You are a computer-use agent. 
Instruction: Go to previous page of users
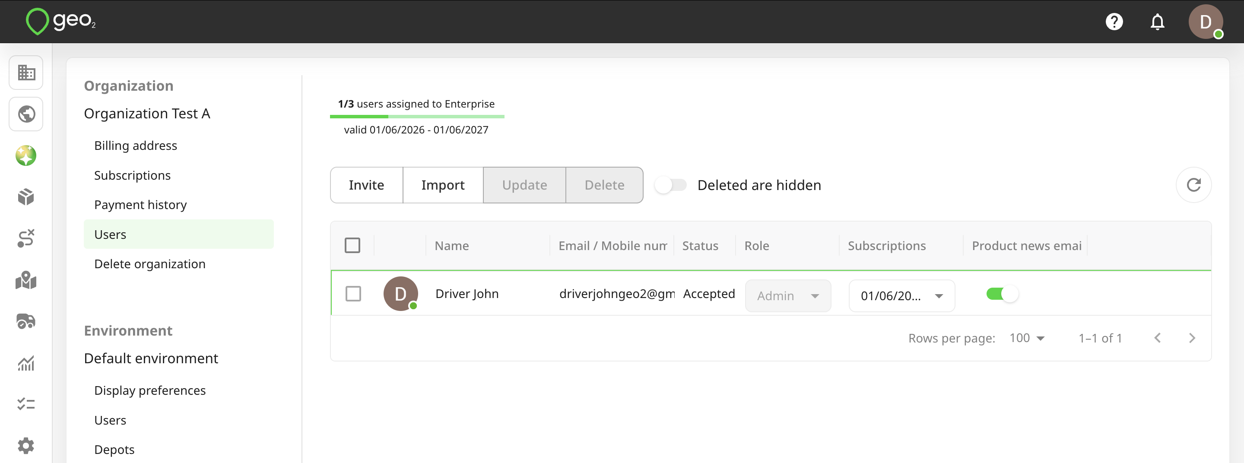click(1157, 338)
